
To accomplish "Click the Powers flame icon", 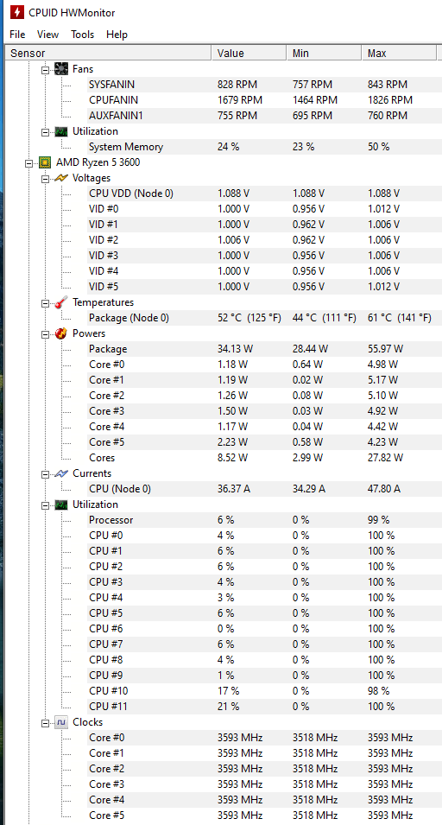I will [61, 333].
